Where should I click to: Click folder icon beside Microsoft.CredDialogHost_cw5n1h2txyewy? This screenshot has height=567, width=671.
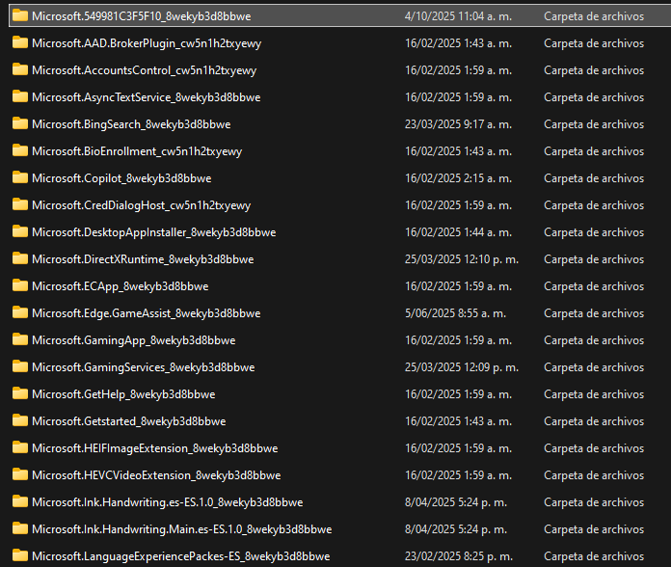point(19,204)
